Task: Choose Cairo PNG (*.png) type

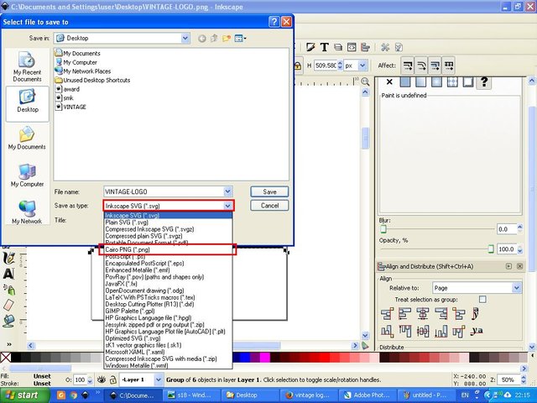Action: point(168,249)
